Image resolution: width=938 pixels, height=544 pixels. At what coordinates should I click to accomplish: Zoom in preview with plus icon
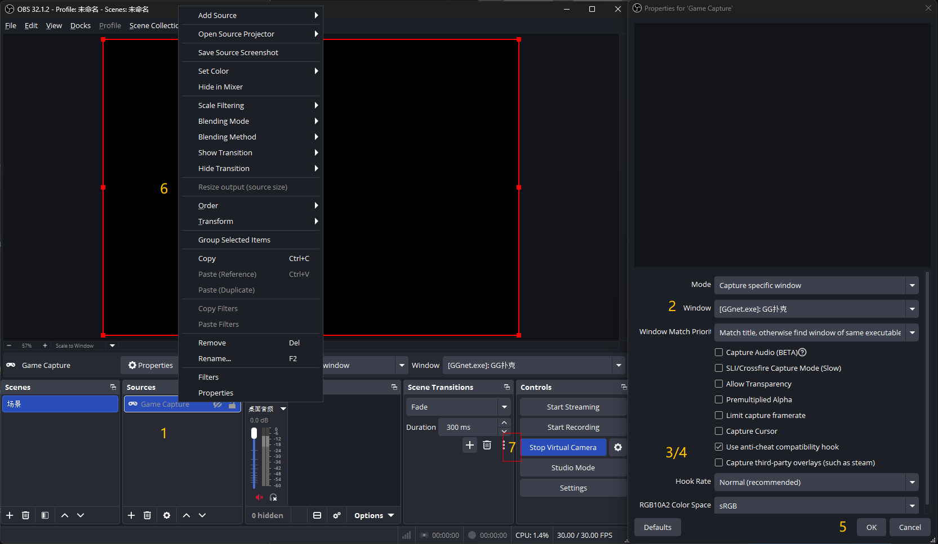click(45, 345)
